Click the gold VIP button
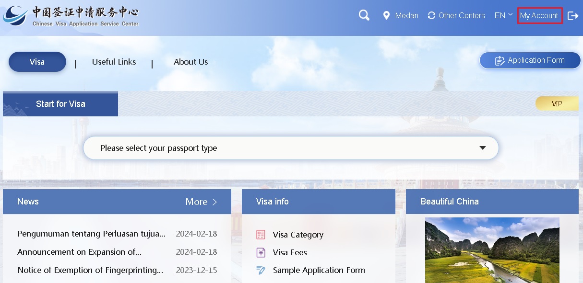583x283 pixels. 557,104
